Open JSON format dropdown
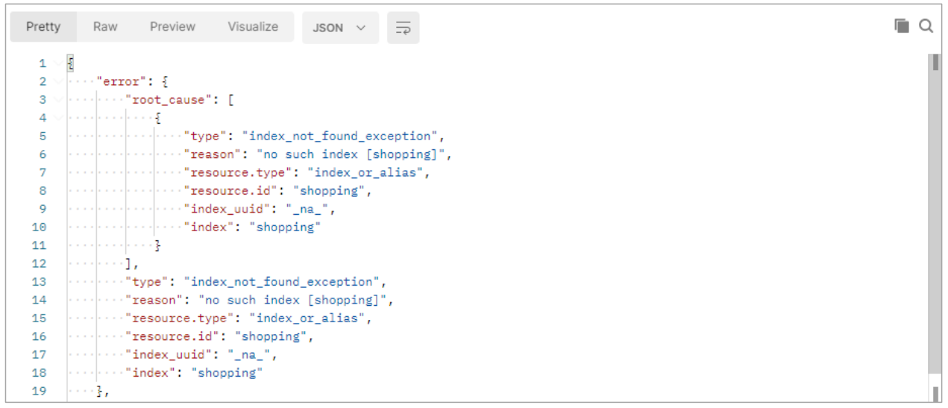This screenshot has width=948, height=408. [339, 28]
